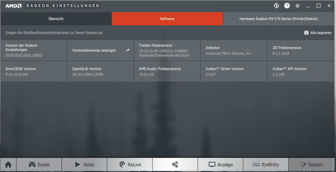This screenshot has height=172, width=336.
Task: Click the AMD logo in title bar
Action: 13,6
